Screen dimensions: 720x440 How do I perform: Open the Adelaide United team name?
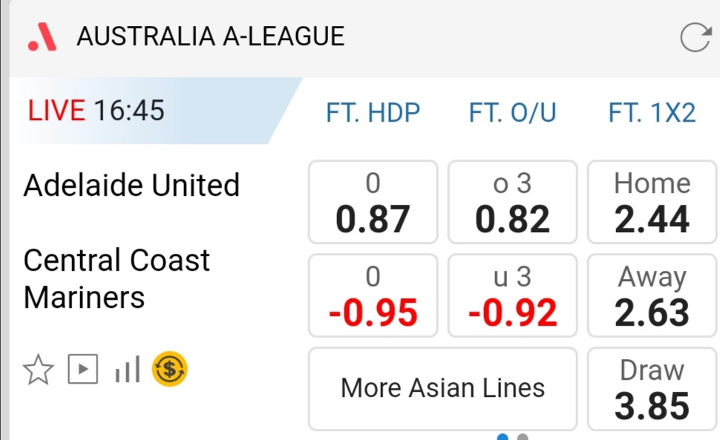[131, 185]
